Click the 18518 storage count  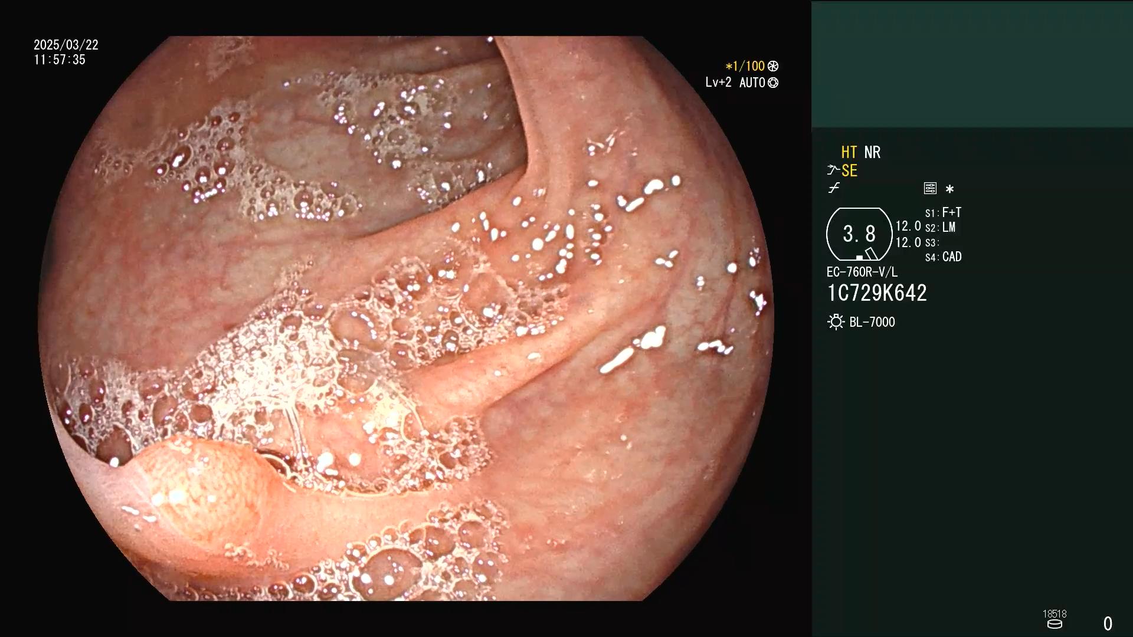point(1055,614)
